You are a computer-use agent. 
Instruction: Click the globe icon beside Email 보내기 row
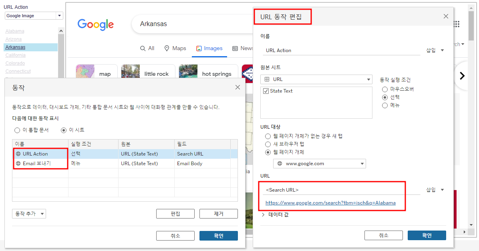pyautogui.click(x=18, y=164)
